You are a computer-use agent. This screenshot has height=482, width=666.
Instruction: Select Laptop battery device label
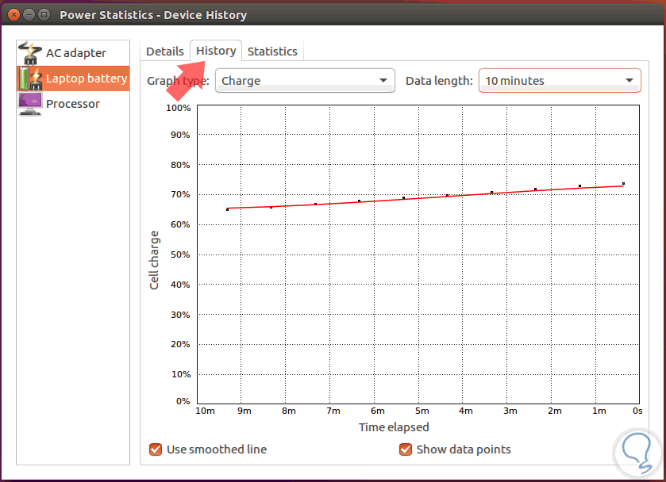pyautogui.click(x=87, y=78)
